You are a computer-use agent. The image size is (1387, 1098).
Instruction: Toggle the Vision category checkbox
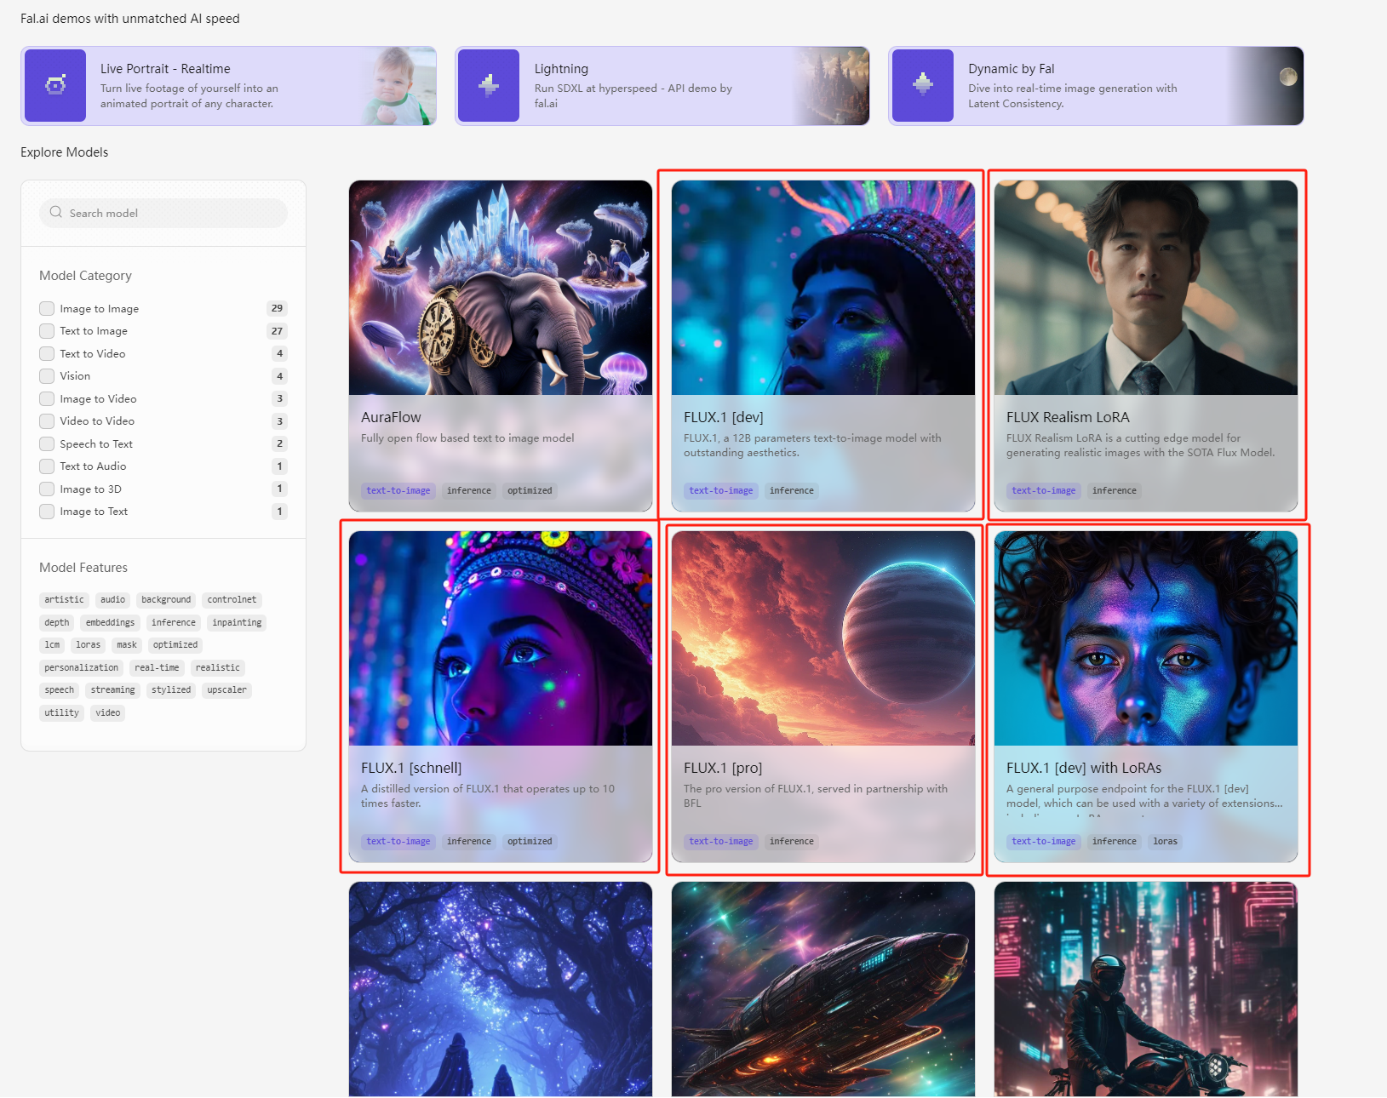pos(47,376)
